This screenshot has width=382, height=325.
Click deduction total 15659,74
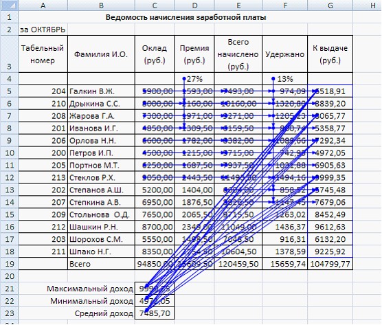point(285,264)
